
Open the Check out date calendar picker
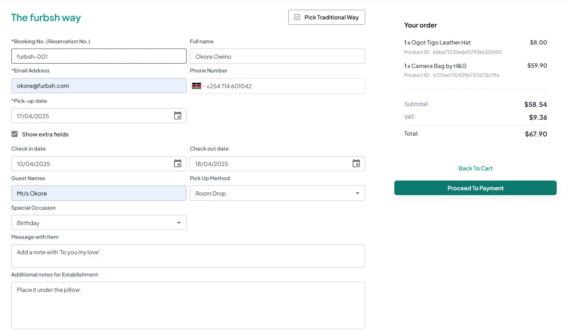click(x=356, y=164)
